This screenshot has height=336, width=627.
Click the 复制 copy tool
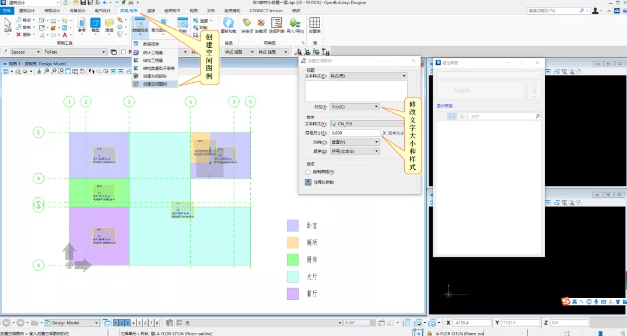click(x=23, y=27)
